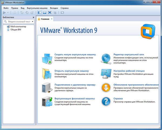Maximize the VMware Workstation window
The width and height of the screenshot is (162, 130).
tap(150, 2)
